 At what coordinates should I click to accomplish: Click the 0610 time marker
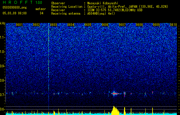click(173, 25)
